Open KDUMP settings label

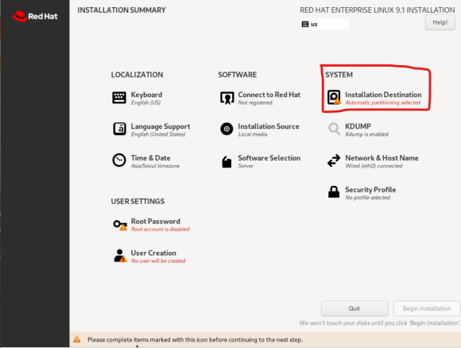[358, 126]
